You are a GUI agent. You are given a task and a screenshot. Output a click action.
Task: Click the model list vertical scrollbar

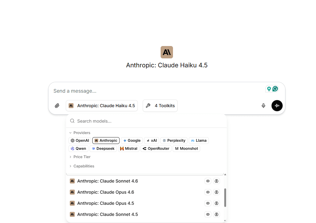pyautogui.click(x=225, y=198)
